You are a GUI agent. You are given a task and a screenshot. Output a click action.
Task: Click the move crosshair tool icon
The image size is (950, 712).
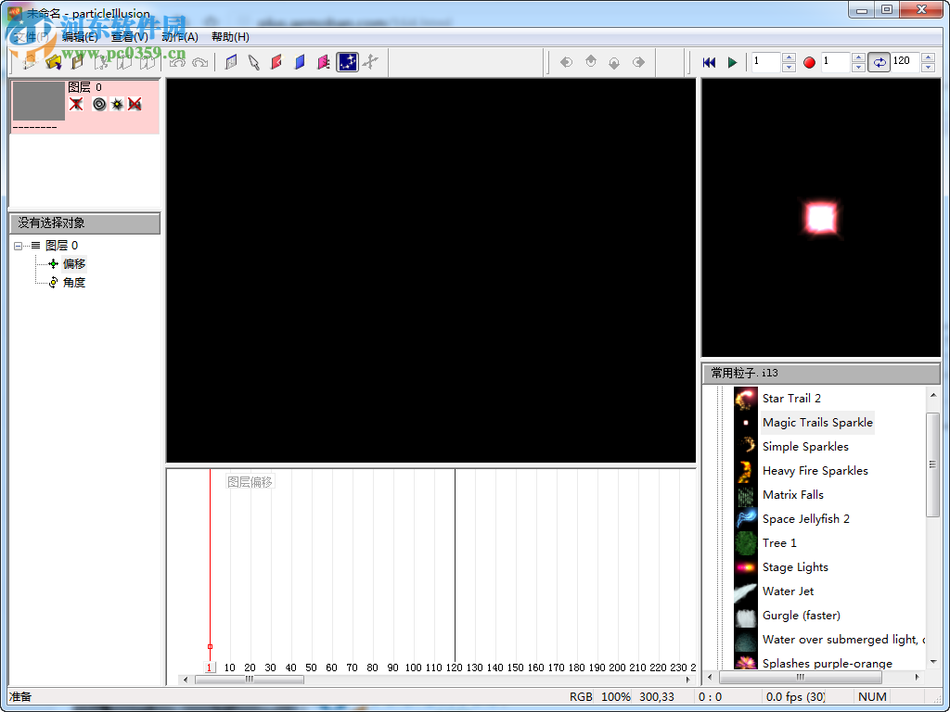[371, 62]
